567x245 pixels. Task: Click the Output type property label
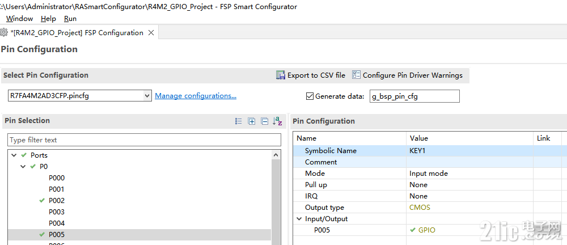click(324, 208)
